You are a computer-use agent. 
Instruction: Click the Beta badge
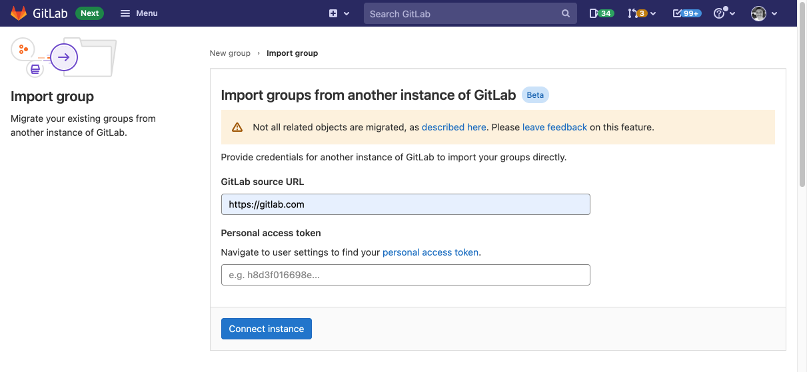(x=535, y=95)
